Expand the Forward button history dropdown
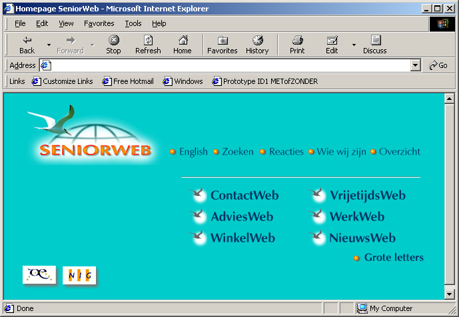This screenshot has width=459, height=317. [93, 45]
